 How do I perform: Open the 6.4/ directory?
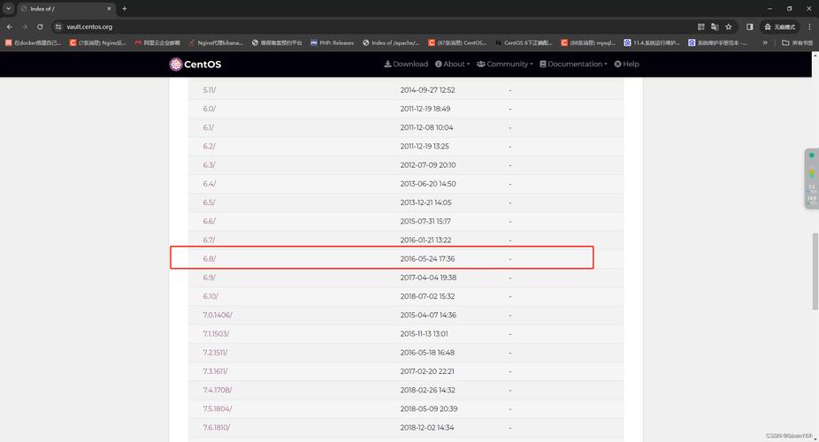coord(209,184)
